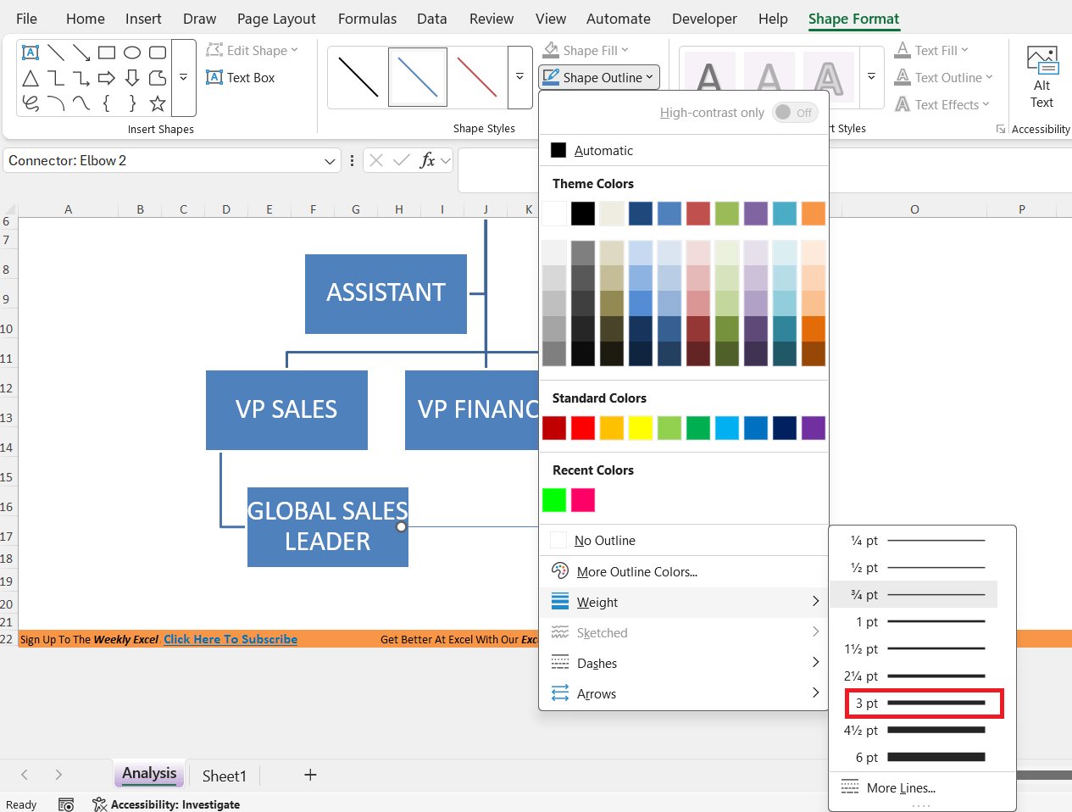Viewport: 1072px width, 812px height.
Task: Select the Rounded Rectangle shape
Action: [x=158, y=53]
